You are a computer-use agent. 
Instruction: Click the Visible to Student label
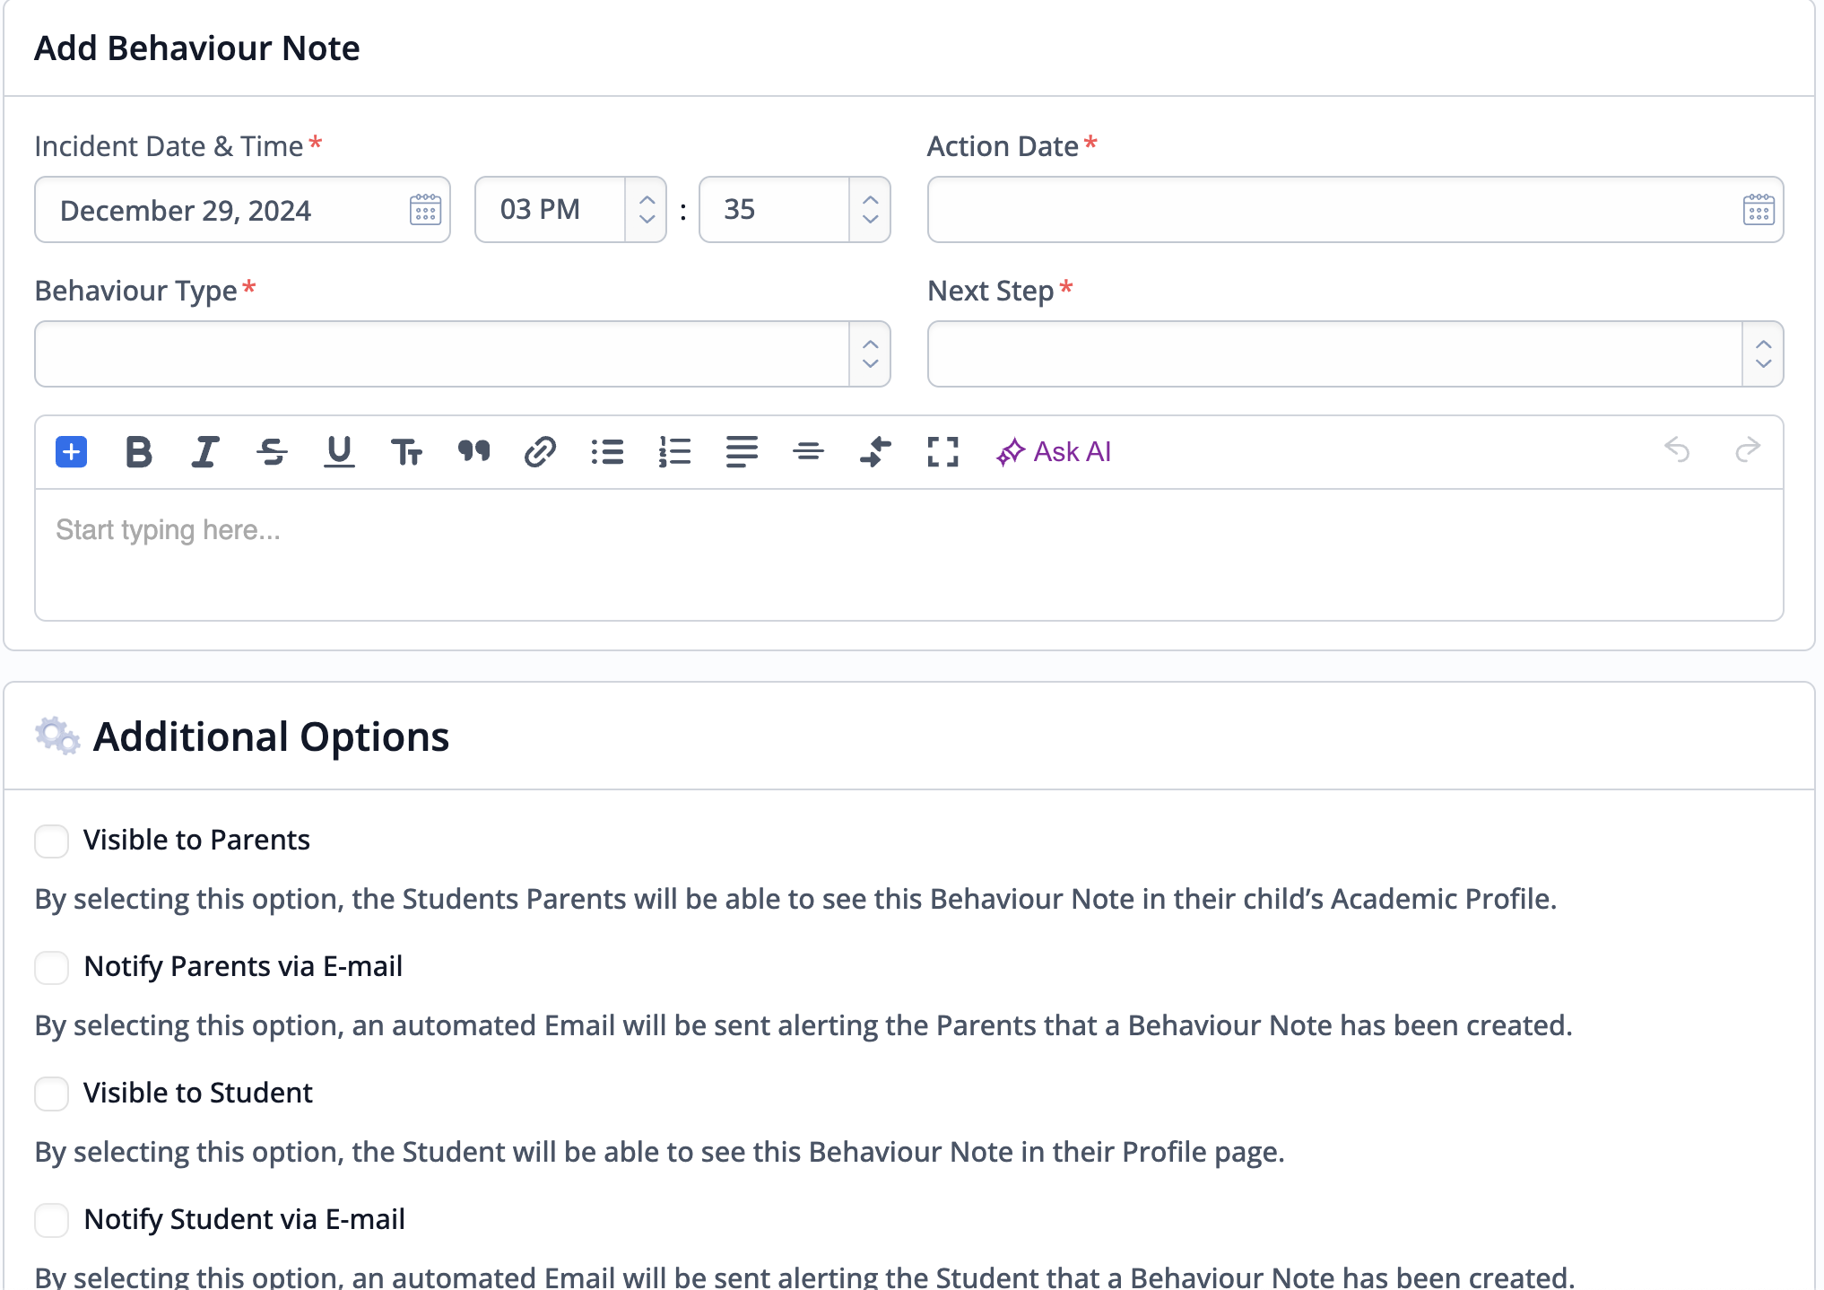click(198, 1094)
